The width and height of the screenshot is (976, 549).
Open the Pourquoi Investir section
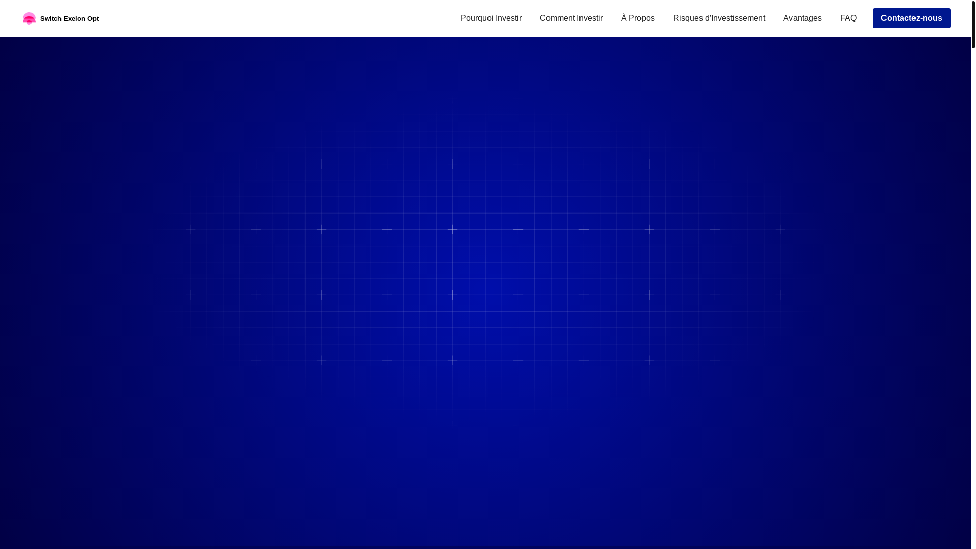click(491, 18)
